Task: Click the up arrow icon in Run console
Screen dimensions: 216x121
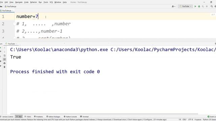Action: pyautogui.click(x=4, y=48)
